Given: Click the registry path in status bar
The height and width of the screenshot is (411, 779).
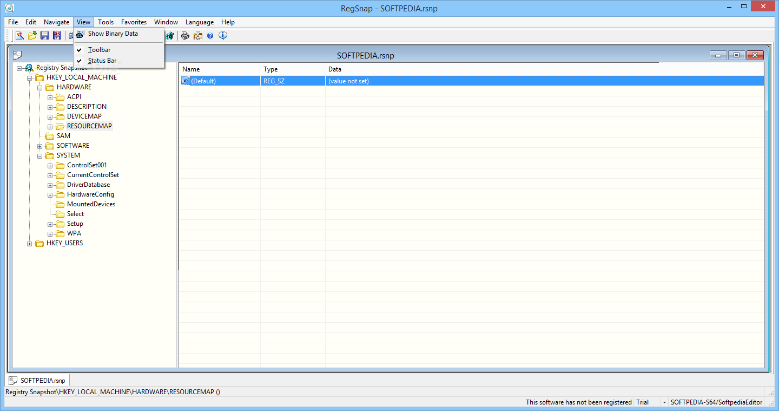Looking at the screenshot, I should point(113,392).
